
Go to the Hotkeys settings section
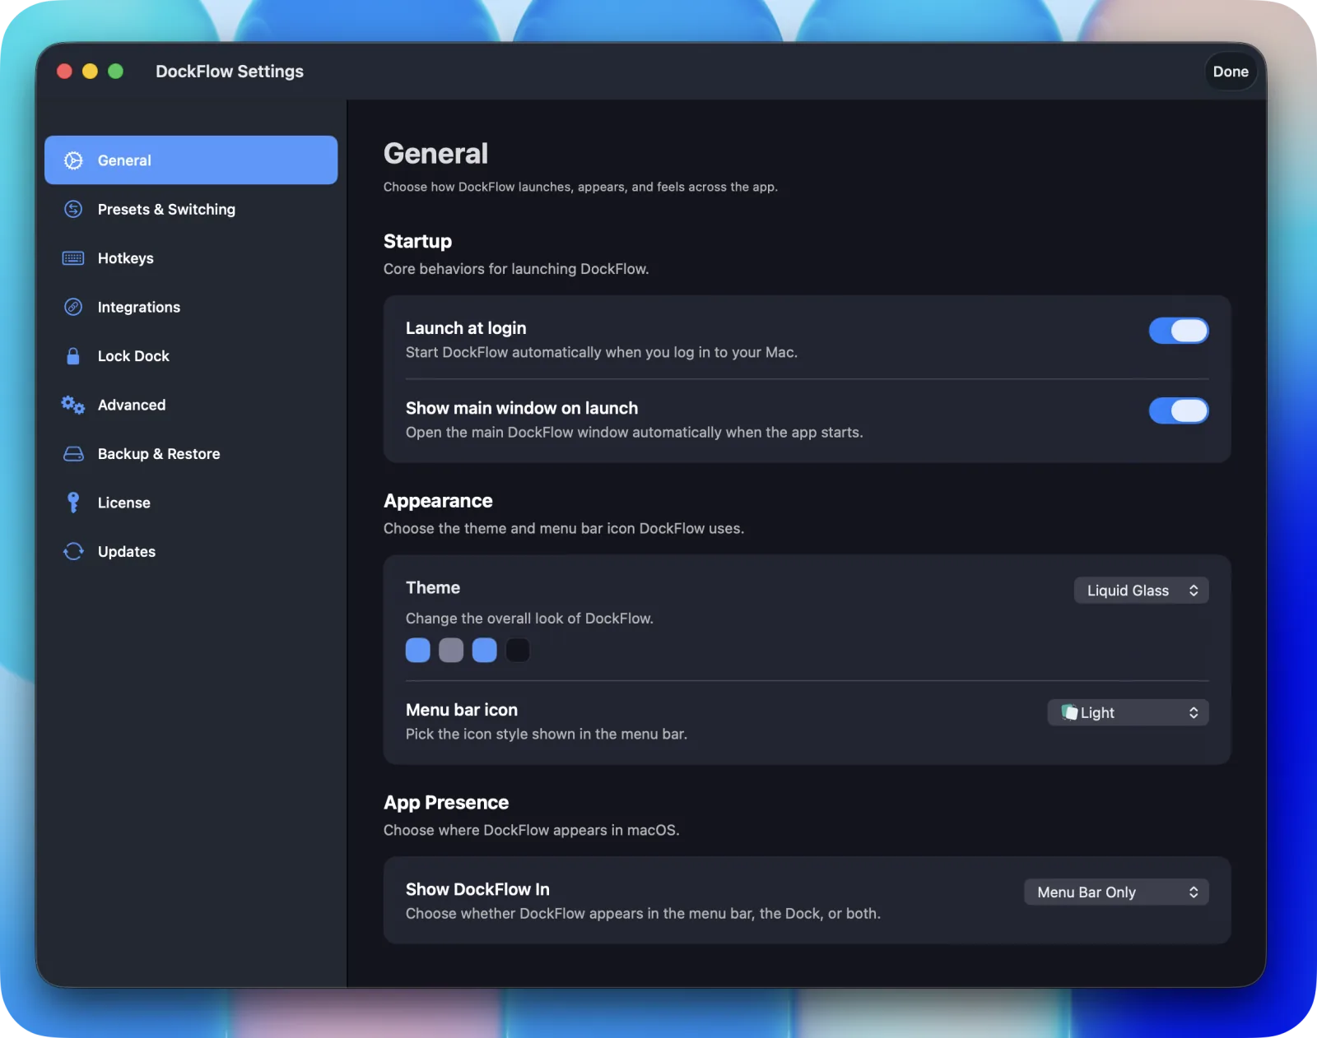191,258
